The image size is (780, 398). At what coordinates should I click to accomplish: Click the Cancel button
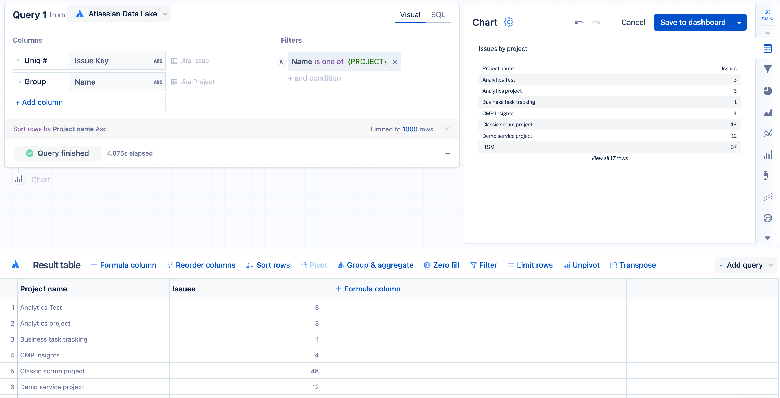[x=633, y=22]
